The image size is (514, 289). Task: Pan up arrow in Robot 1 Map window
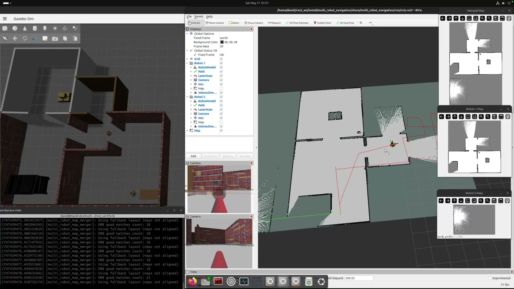pos(455,116)
